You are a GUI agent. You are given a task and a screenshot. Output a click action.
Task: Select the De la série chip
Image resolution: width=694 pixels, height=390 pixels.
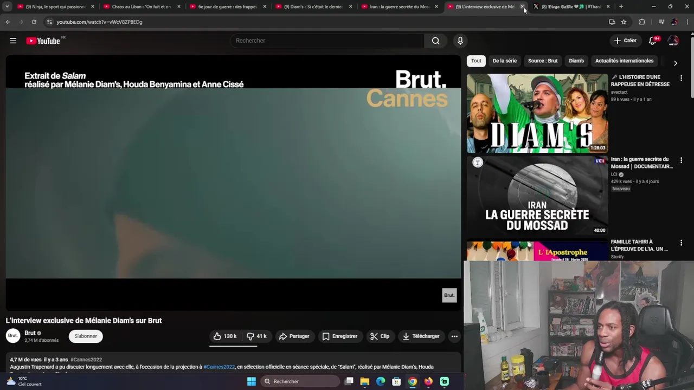505,61
